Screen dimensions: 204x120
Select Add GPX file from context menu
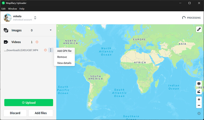(x=64, y=51)
